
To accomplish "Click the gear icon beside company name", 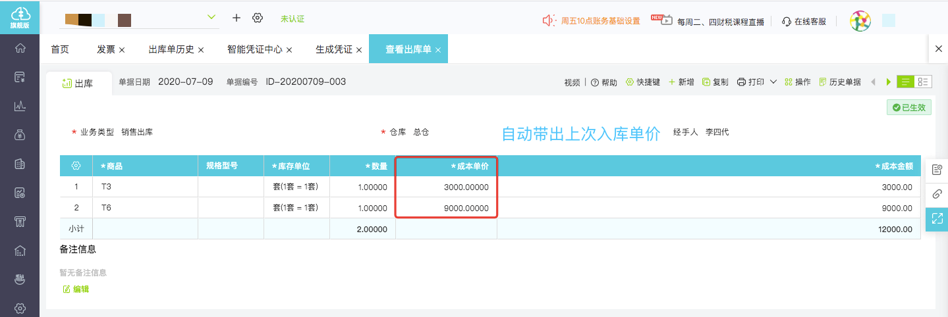I will pos(258,18).
